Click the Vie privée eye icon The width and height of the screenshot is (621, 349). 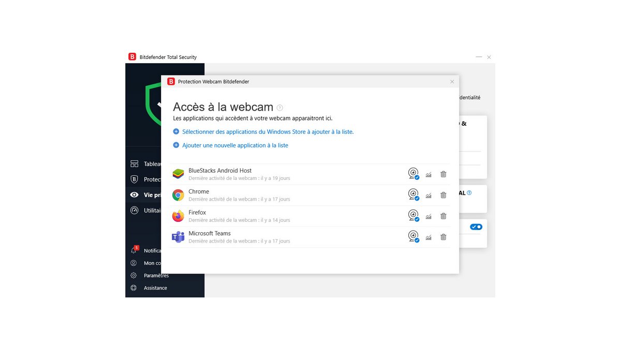135,195
